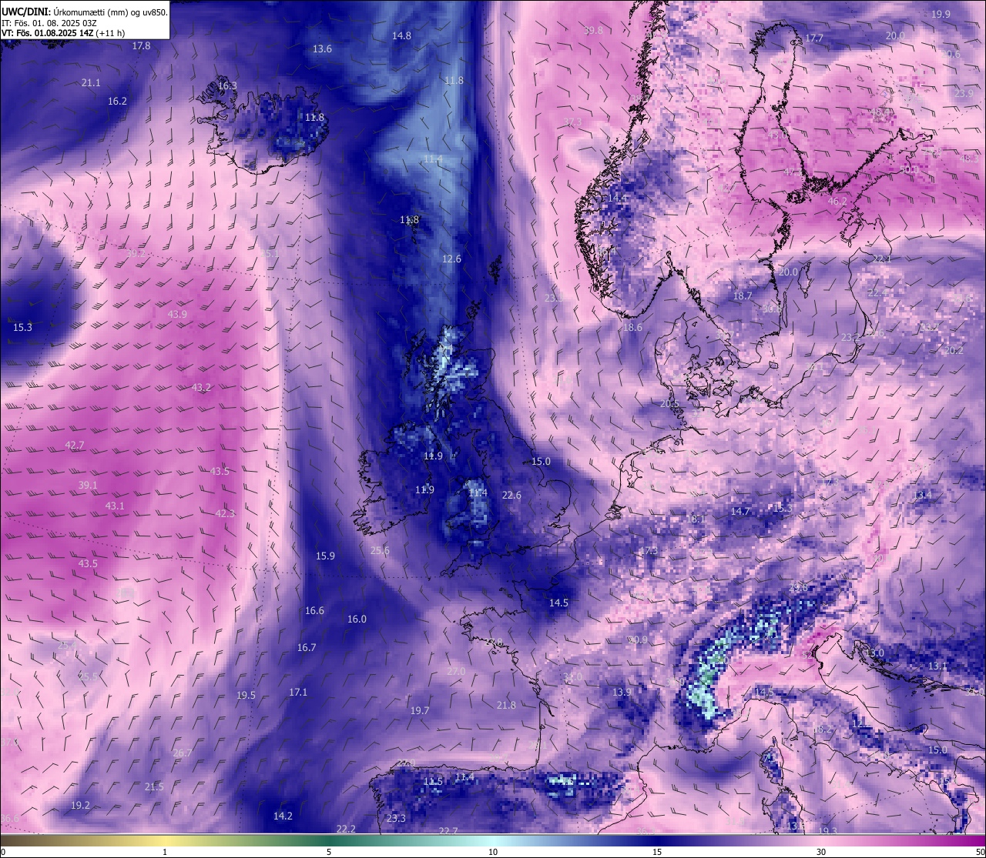
Task: Click the color scale tick labeled 10
Action: pos(493,852)
